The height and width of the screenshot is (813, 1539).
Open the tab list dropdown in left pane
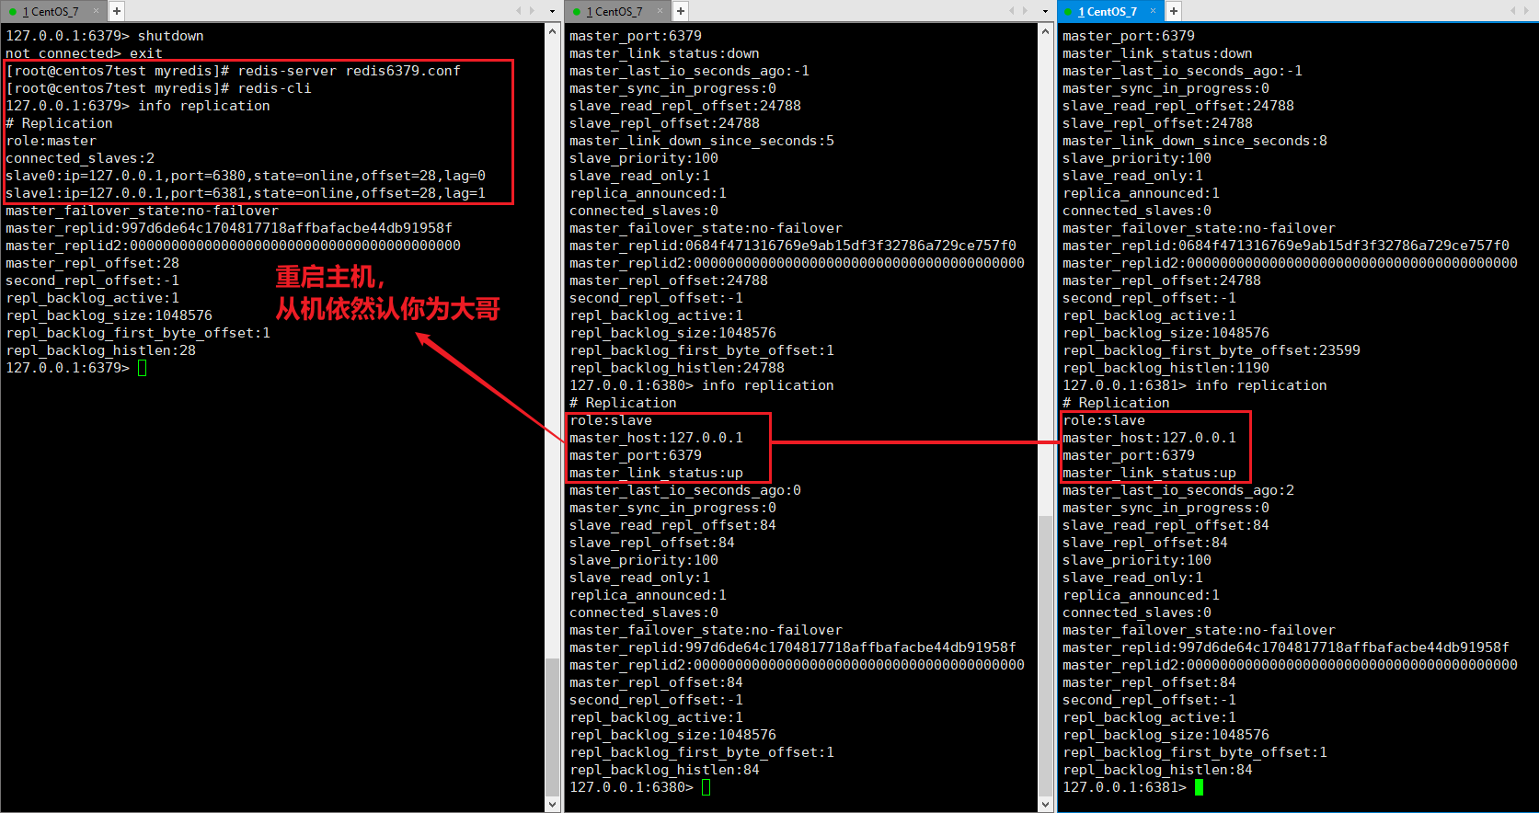[552, 11]
